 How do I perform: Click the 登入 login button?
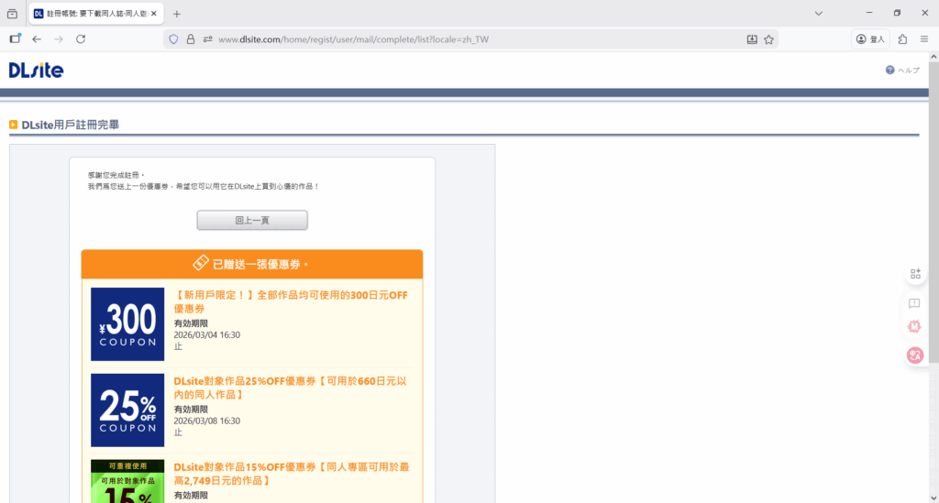(870, 39)
